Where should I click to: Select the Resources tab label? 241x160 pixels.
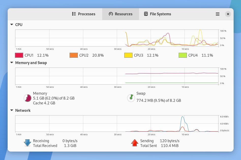(123, 14)
